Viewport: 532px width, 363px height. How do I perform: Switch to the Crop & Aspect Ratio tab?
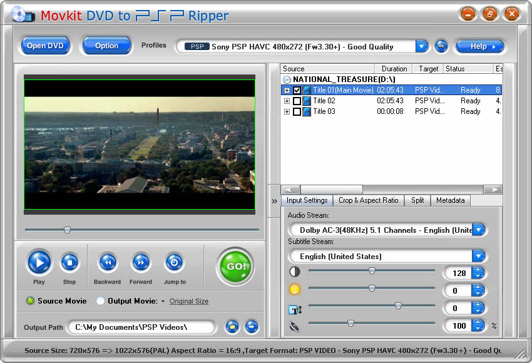(x=369, y=200)
